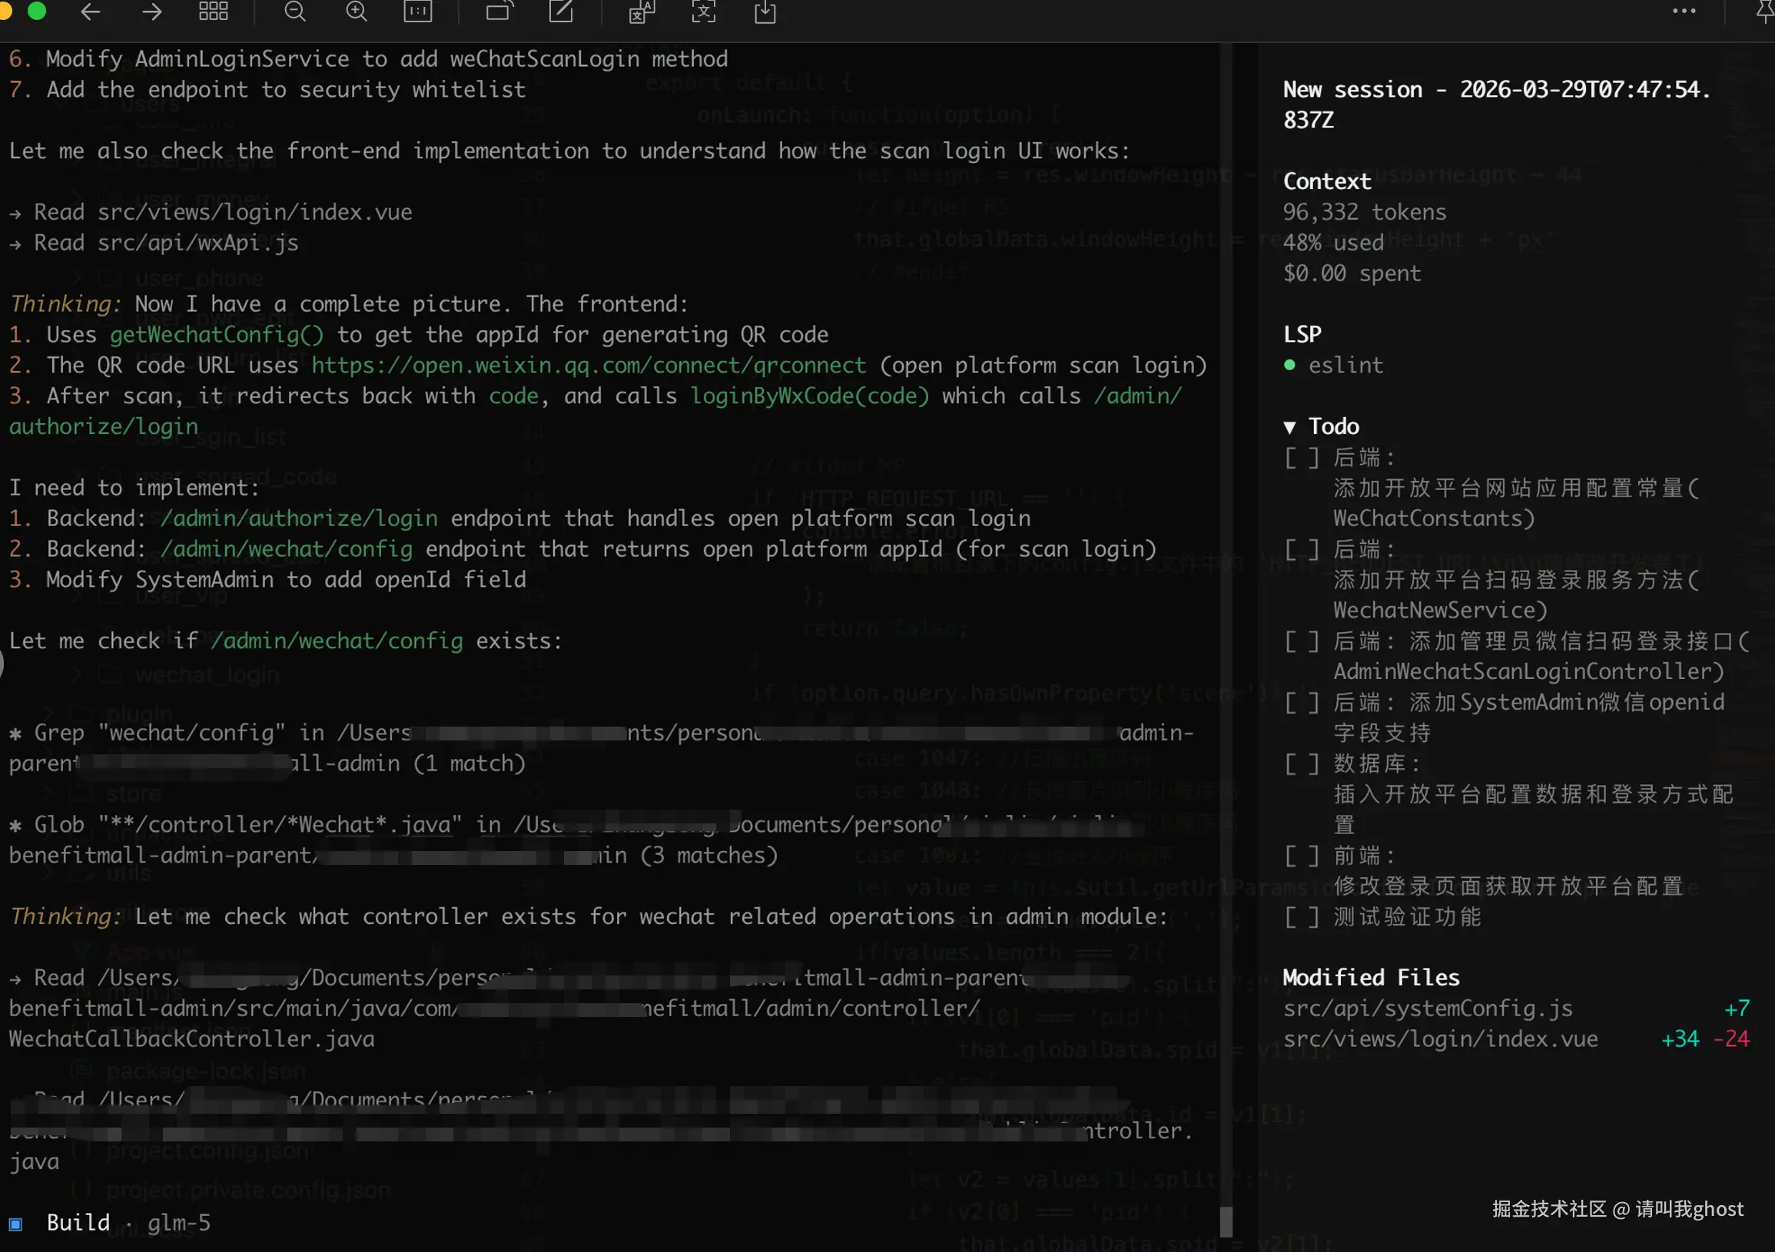The height and width of the screenshot is (1252, 1775).
Task: Check the todo item 测试验证功能
Action: (1300, 916)
